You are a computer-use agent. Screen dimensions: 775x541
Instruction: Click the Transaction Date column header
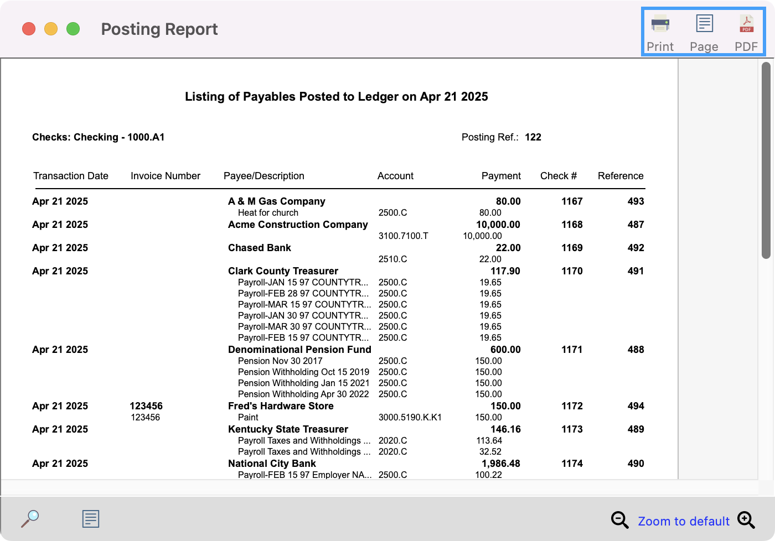(71, 176)
